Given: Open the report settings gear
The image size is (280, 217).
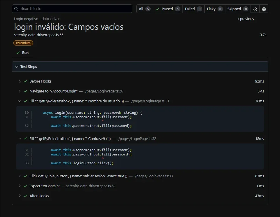Looking at the screenshot, I should (264, 9).
